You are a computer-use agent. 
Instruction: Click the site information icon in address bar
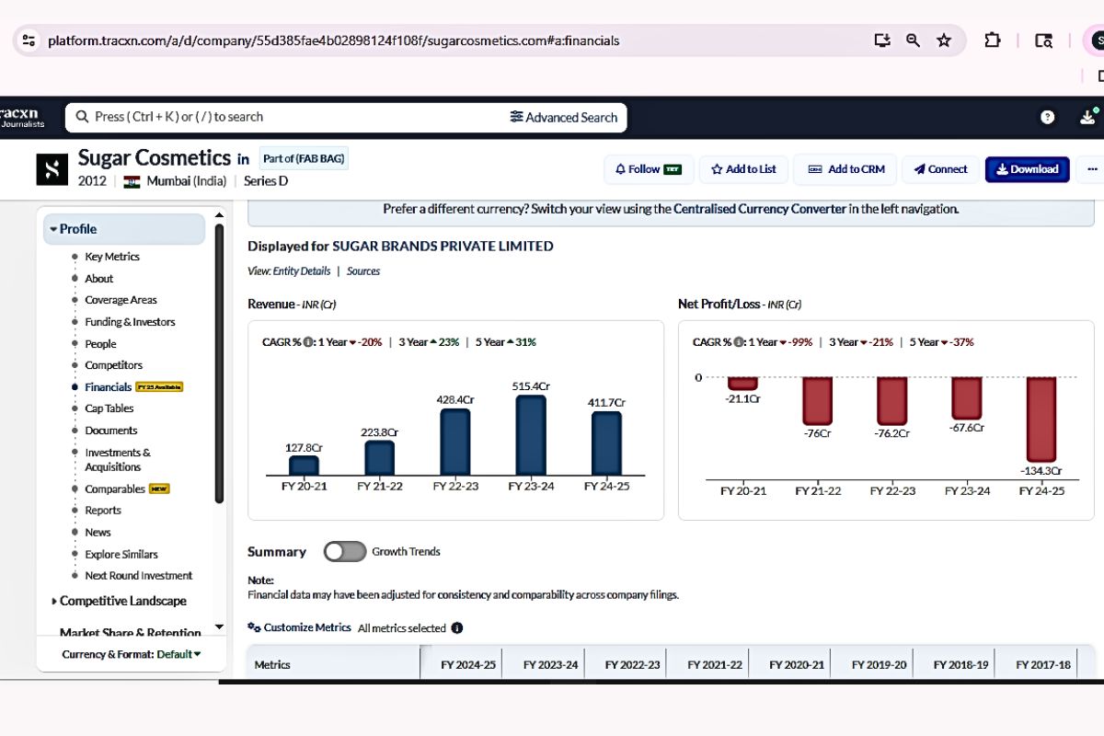(x=29, y=40)
